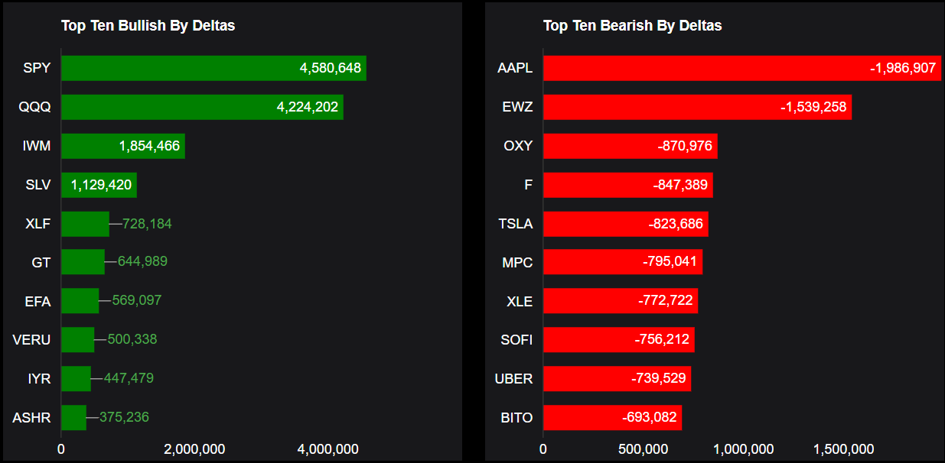Click the red AAPL bearish bar
The height and width of the screenshot is (463, 945).
(741, 68)
